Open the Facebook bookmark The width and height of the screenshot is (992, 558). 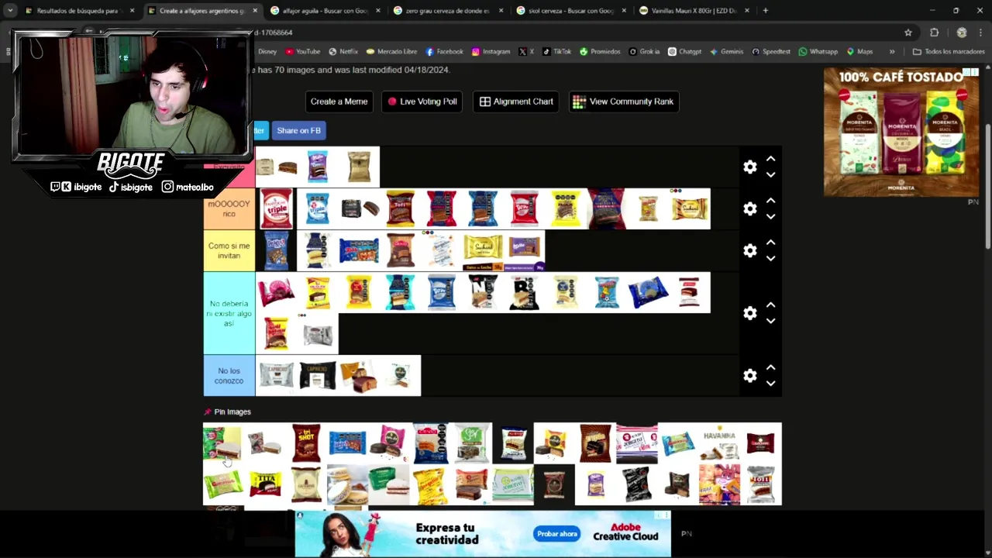pyautogui.click(x=444, y=52)
